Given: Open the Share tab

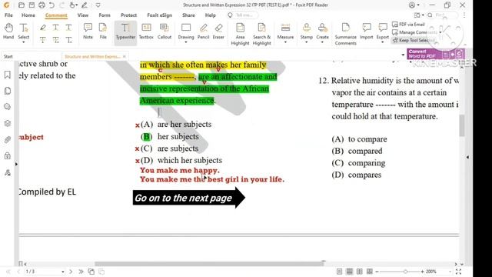Looking at the screenshot, I should [x=188, y=15].
